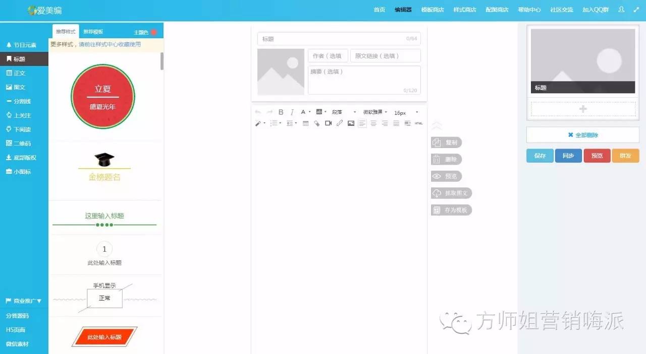
Task: Toggle italic formatting in the editor
Action: coord(292,112)
